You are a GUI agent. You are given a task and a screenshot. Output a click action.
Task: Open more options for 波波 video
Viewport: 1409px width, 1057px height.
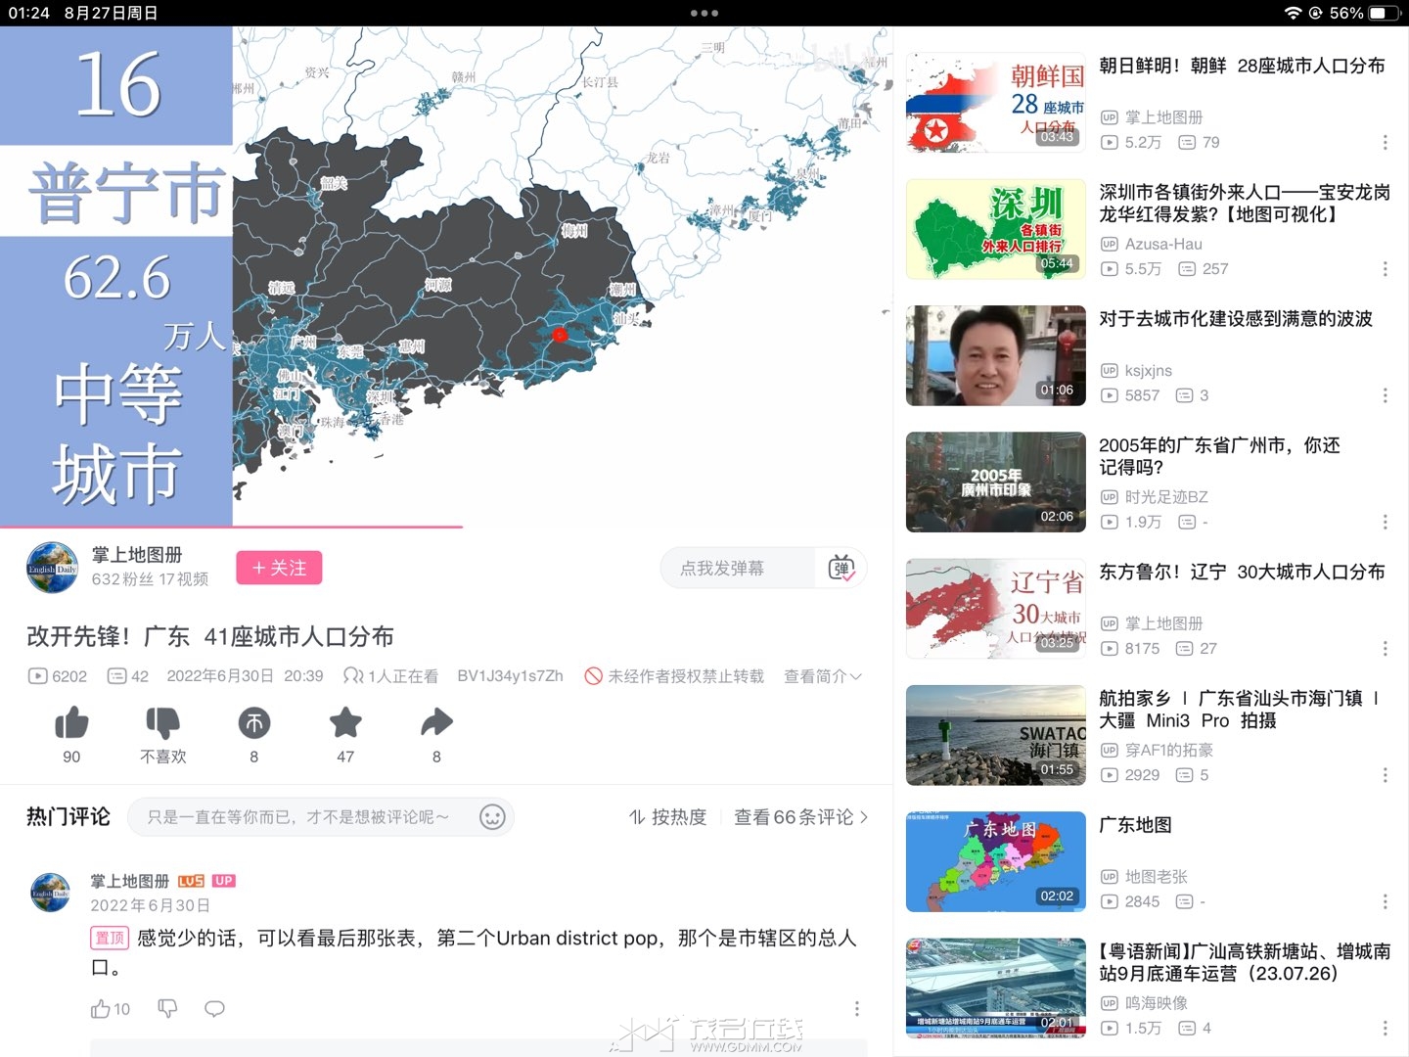(x=1385, y=395)
